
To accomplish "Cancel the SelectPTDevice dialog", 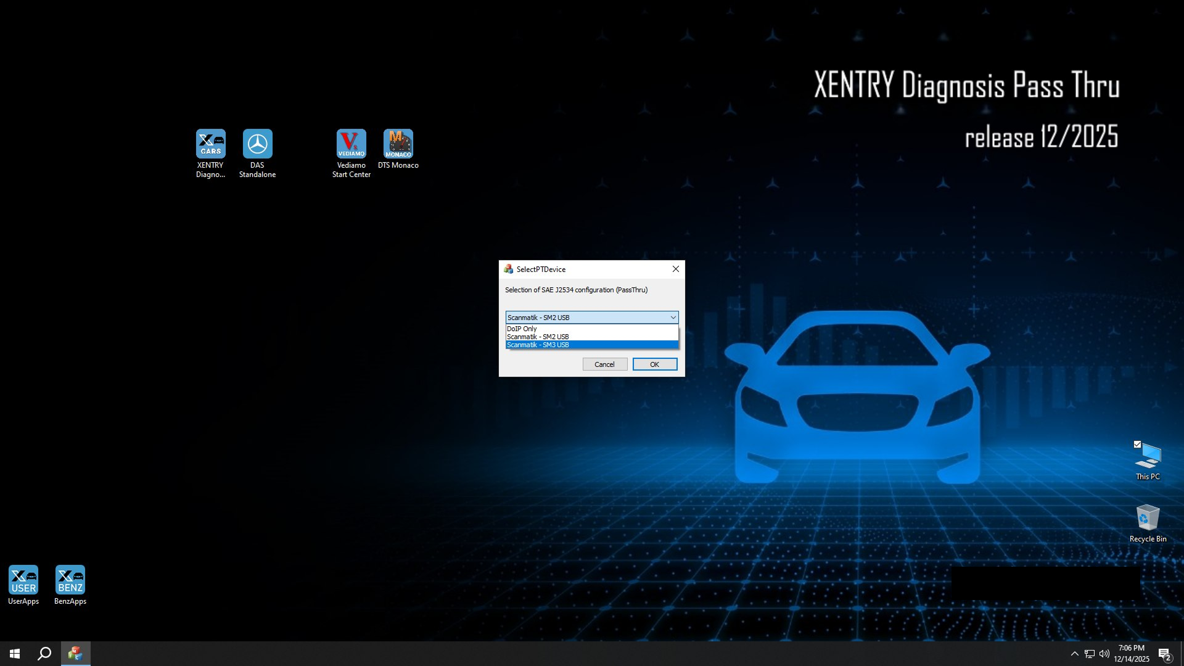I will [604, 364].
